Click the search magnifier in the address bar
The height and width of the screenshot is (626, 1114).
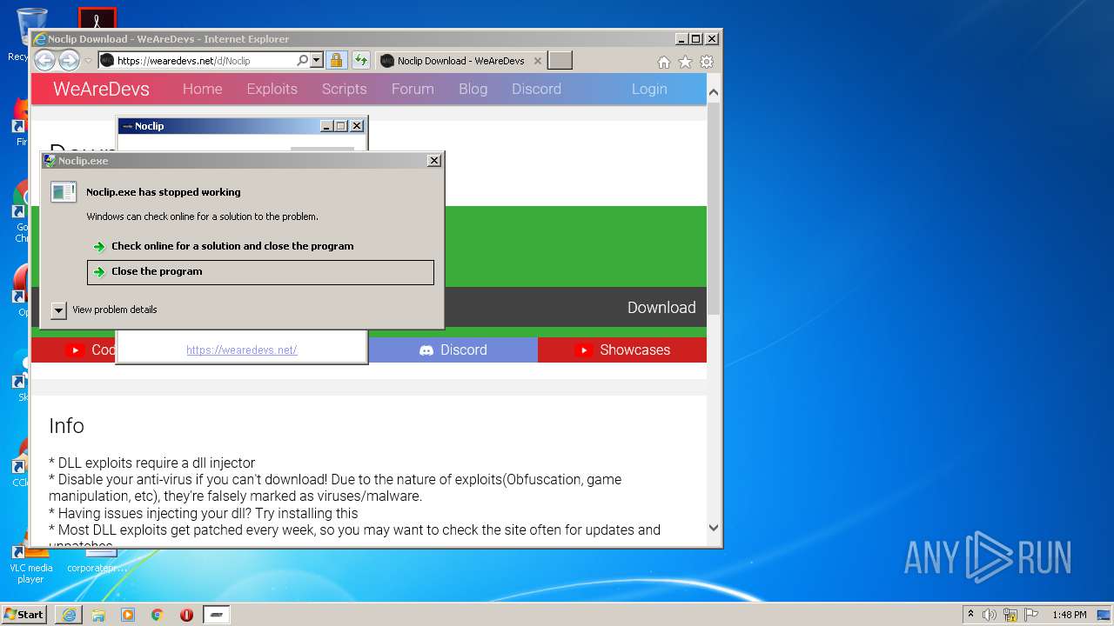click(302, 61)
